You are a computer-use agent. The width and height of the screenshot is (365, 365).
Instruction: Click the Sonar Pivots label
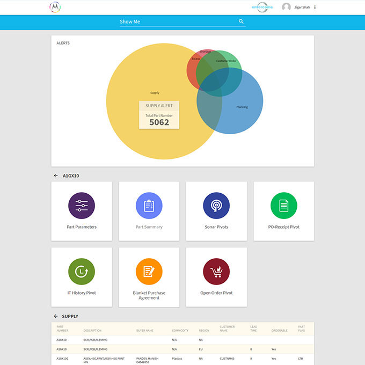(216, 227)
